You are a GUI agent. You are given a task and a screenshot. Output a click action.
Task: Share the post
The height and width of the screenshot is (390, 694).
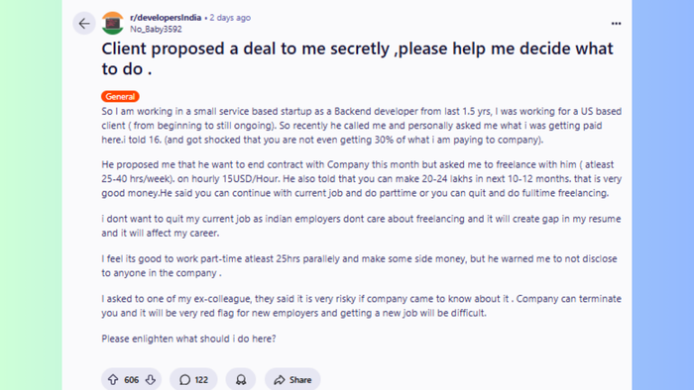[x=292, y=379]
